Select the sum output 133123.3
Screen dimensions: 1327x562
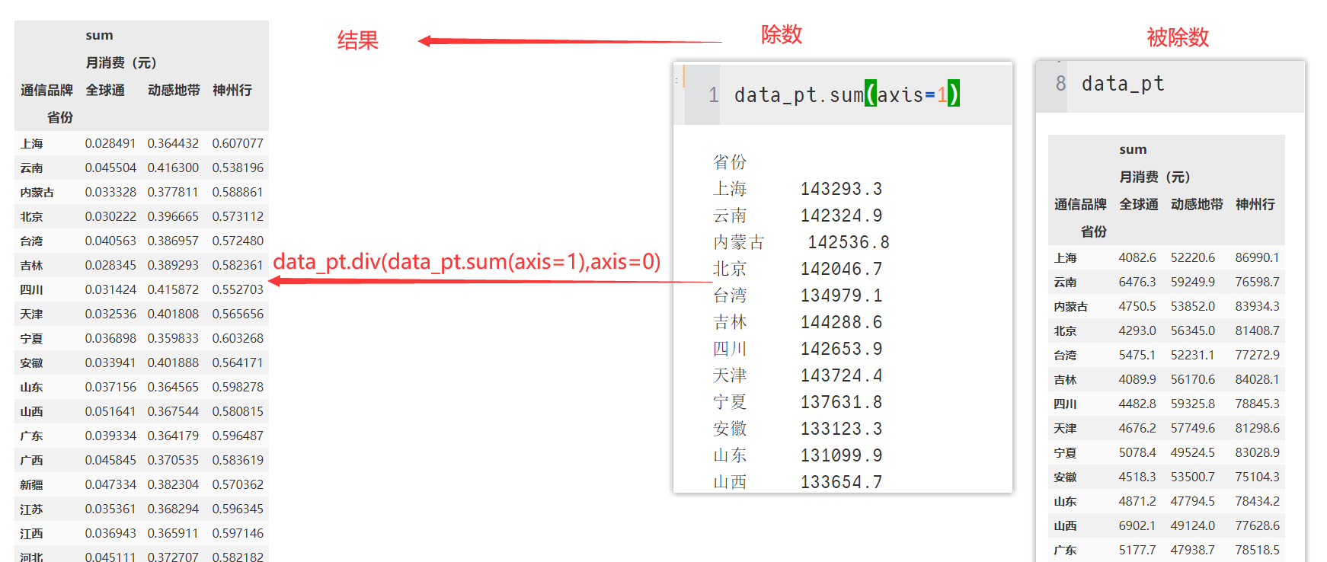(841, 429)
